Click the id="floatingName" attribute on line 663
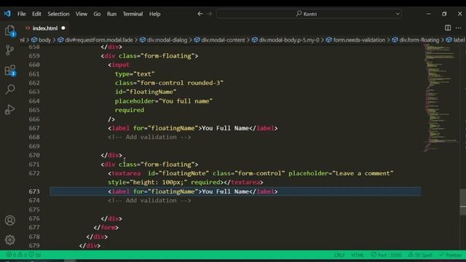This screenshot has height=262, width=466. [x=146, y=92]
